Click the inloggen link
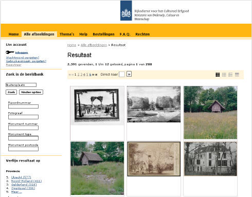 click(x=22, y=52)
